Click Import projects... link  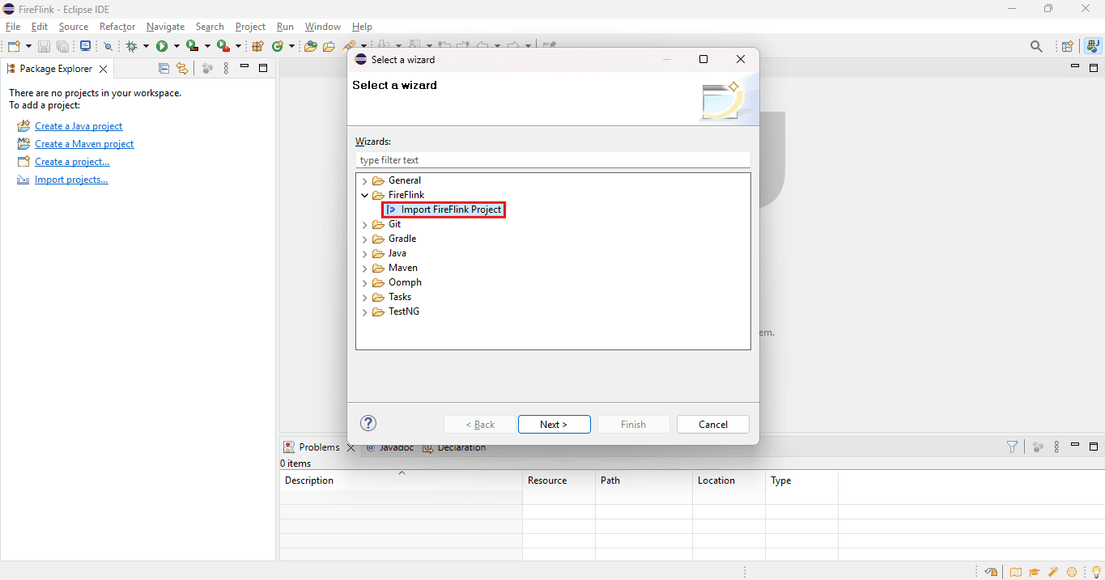[71, 180]
